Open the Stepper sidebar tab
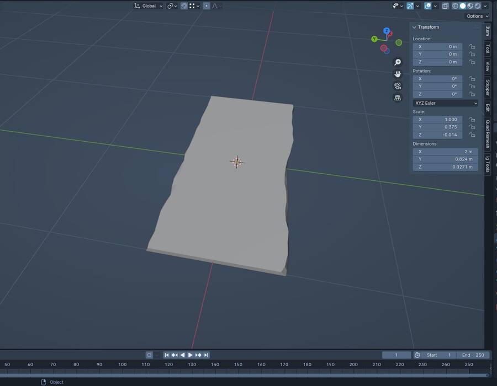 pyautogui.click(x=488, y=87)
